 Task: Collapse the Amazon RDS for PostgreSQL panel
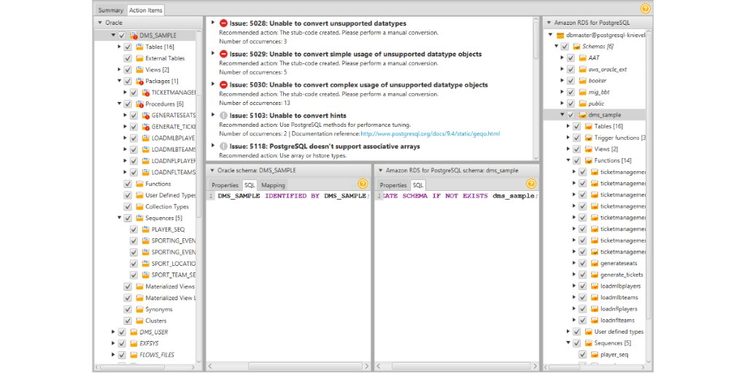tap(549, 23)
